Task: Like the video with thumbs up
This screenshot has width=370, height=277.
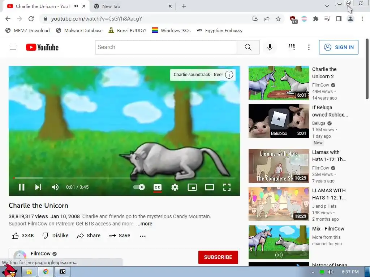Action: (x=23, y=236)
